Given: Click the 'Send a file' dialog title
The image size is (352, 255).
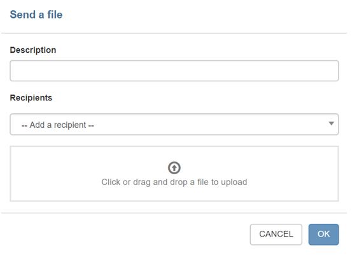Looking at the screenshot, I should 36,15.
